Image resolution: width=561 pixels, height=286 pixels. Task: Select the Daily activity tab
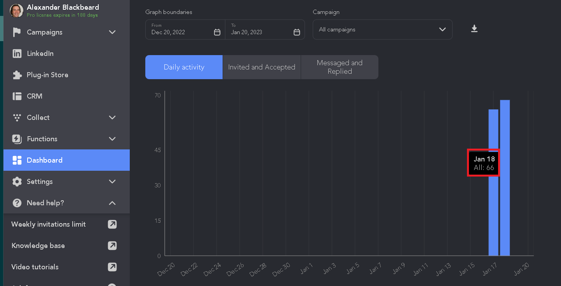[x=184, y=67]
